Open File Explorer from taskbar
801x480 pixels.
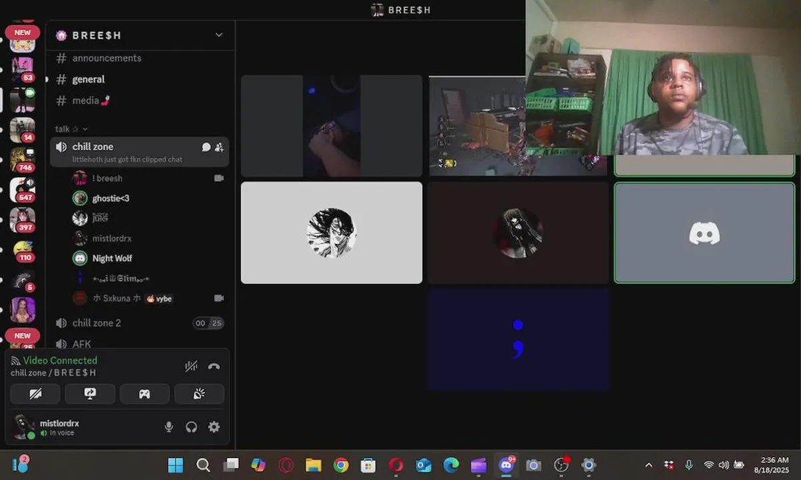coord(314,465)
